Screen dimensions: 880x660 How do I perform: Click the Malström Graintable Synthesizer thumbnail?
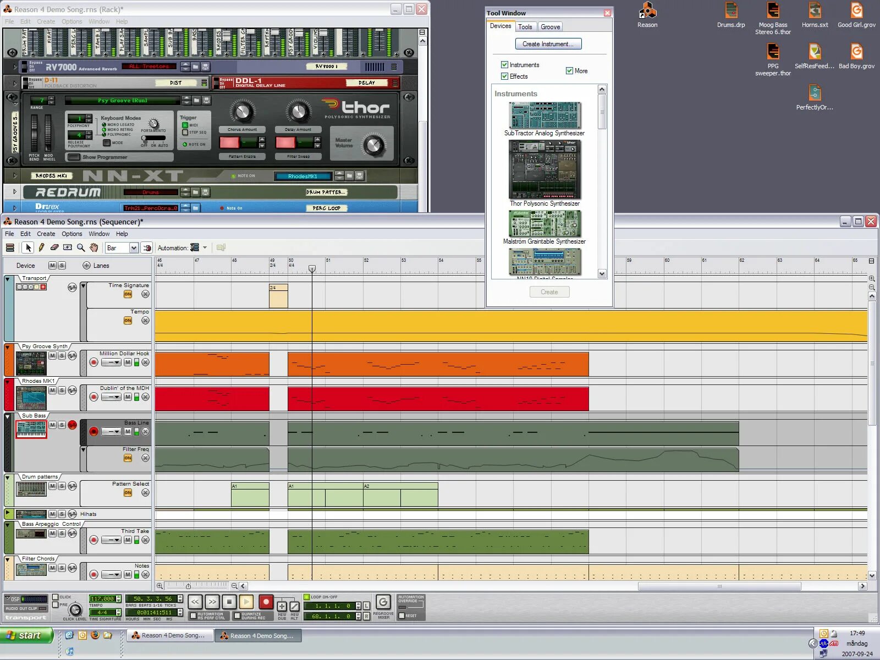pos(544,223)
